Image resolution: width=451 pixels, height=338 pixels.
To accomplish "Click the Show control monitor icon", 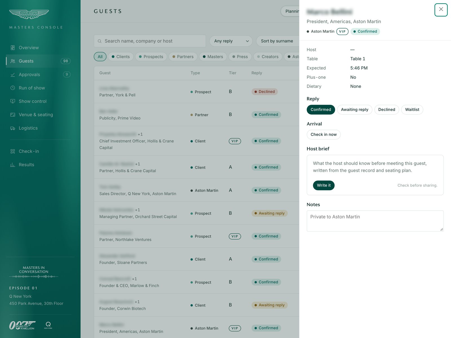I will click(13, 101).
